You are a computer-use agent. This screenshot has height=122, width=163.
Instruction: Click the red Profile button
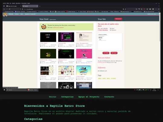coord(106,53)
